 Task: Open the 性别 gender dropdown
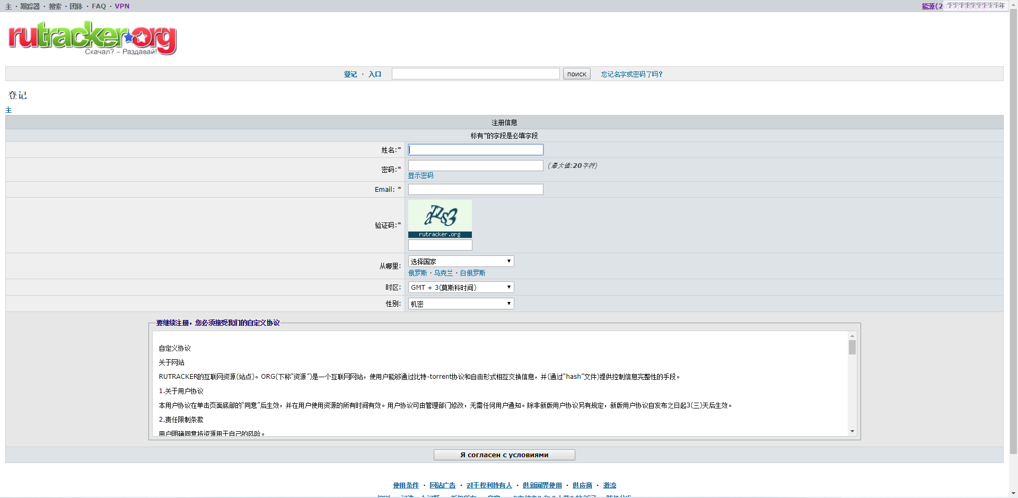click(x=460, y=304)
